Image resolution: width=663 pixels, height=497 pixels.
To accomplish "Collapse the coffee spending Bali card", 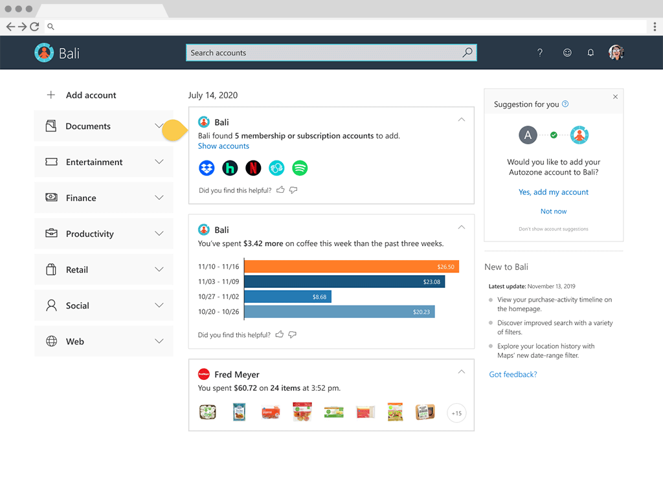I will (461, 227).
